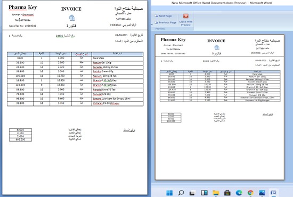This screenshot has height=197, width=293.
Task: Open the Windows Start menu
Action: [169, 193]
